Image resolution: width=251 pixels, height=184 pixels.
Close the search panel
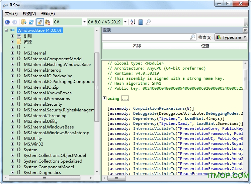coord(245,30)
